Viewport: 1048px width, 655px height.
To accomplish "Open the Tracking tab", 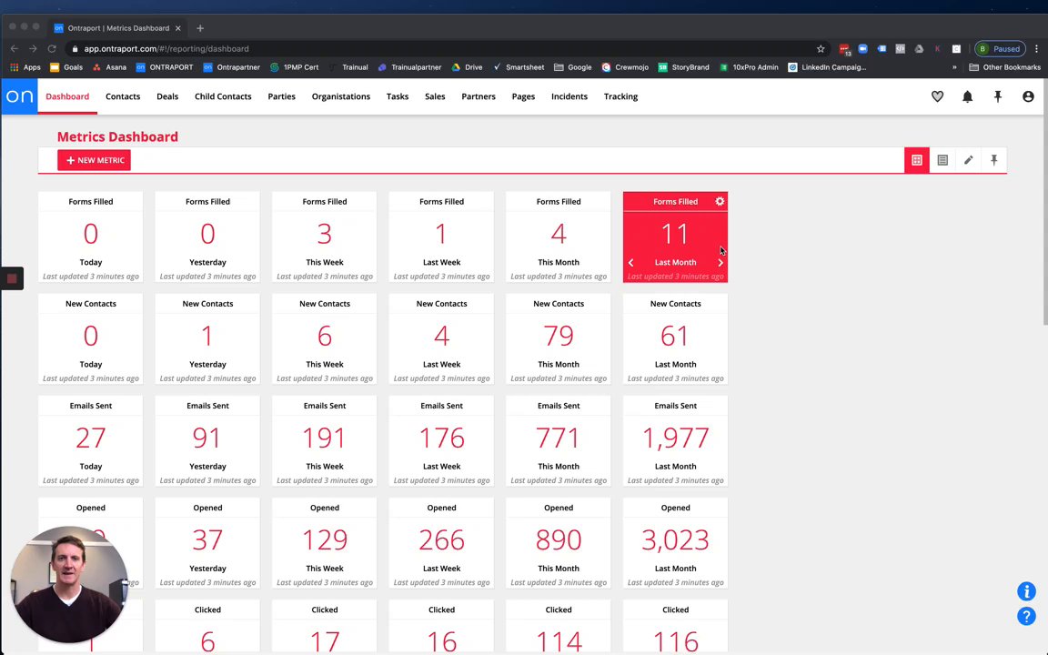I will [x=621, y=96].
